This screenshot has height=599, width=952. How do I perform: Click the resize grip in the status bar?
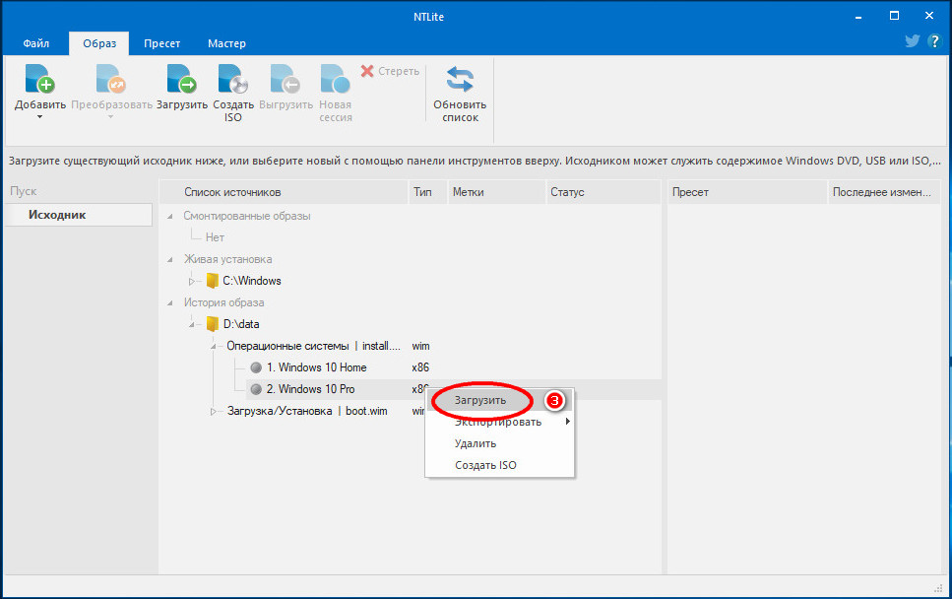click(x=937, y=588)
